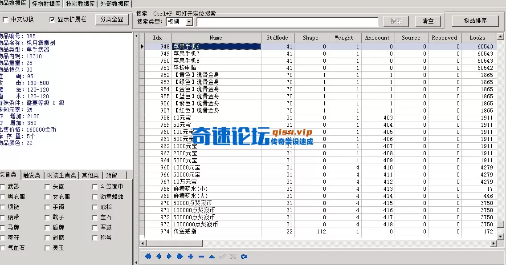The width and height of the screenshot is (506, 265).
Task: Click the edit record triangle icon
Action: click(212, 257)
